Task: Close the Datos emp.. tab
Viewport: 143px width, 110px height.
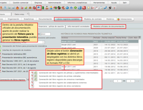Action: 28,13
